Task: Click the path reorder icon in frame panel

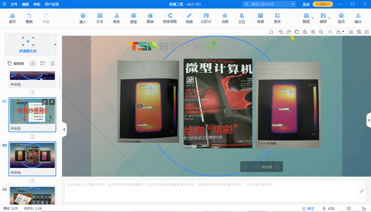Action: 53,63
